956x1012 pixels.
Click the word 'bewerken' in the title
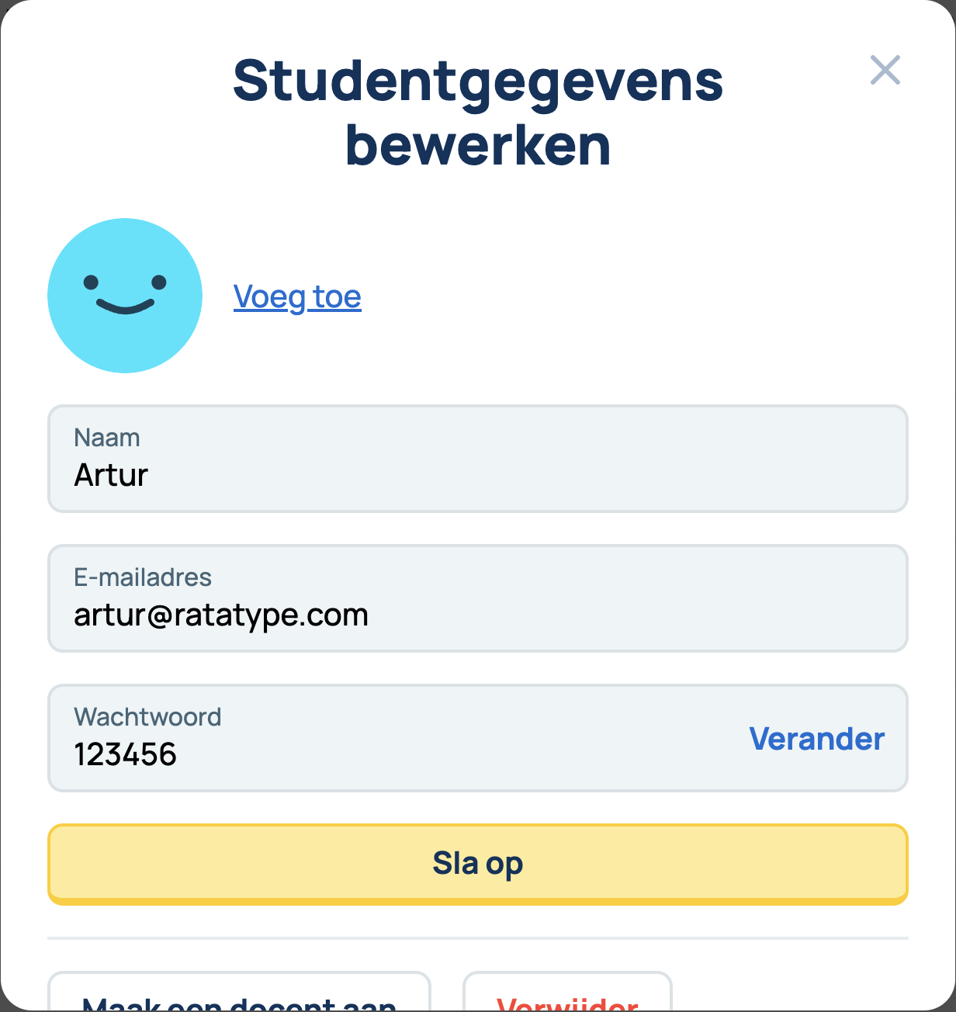(478, 145)
